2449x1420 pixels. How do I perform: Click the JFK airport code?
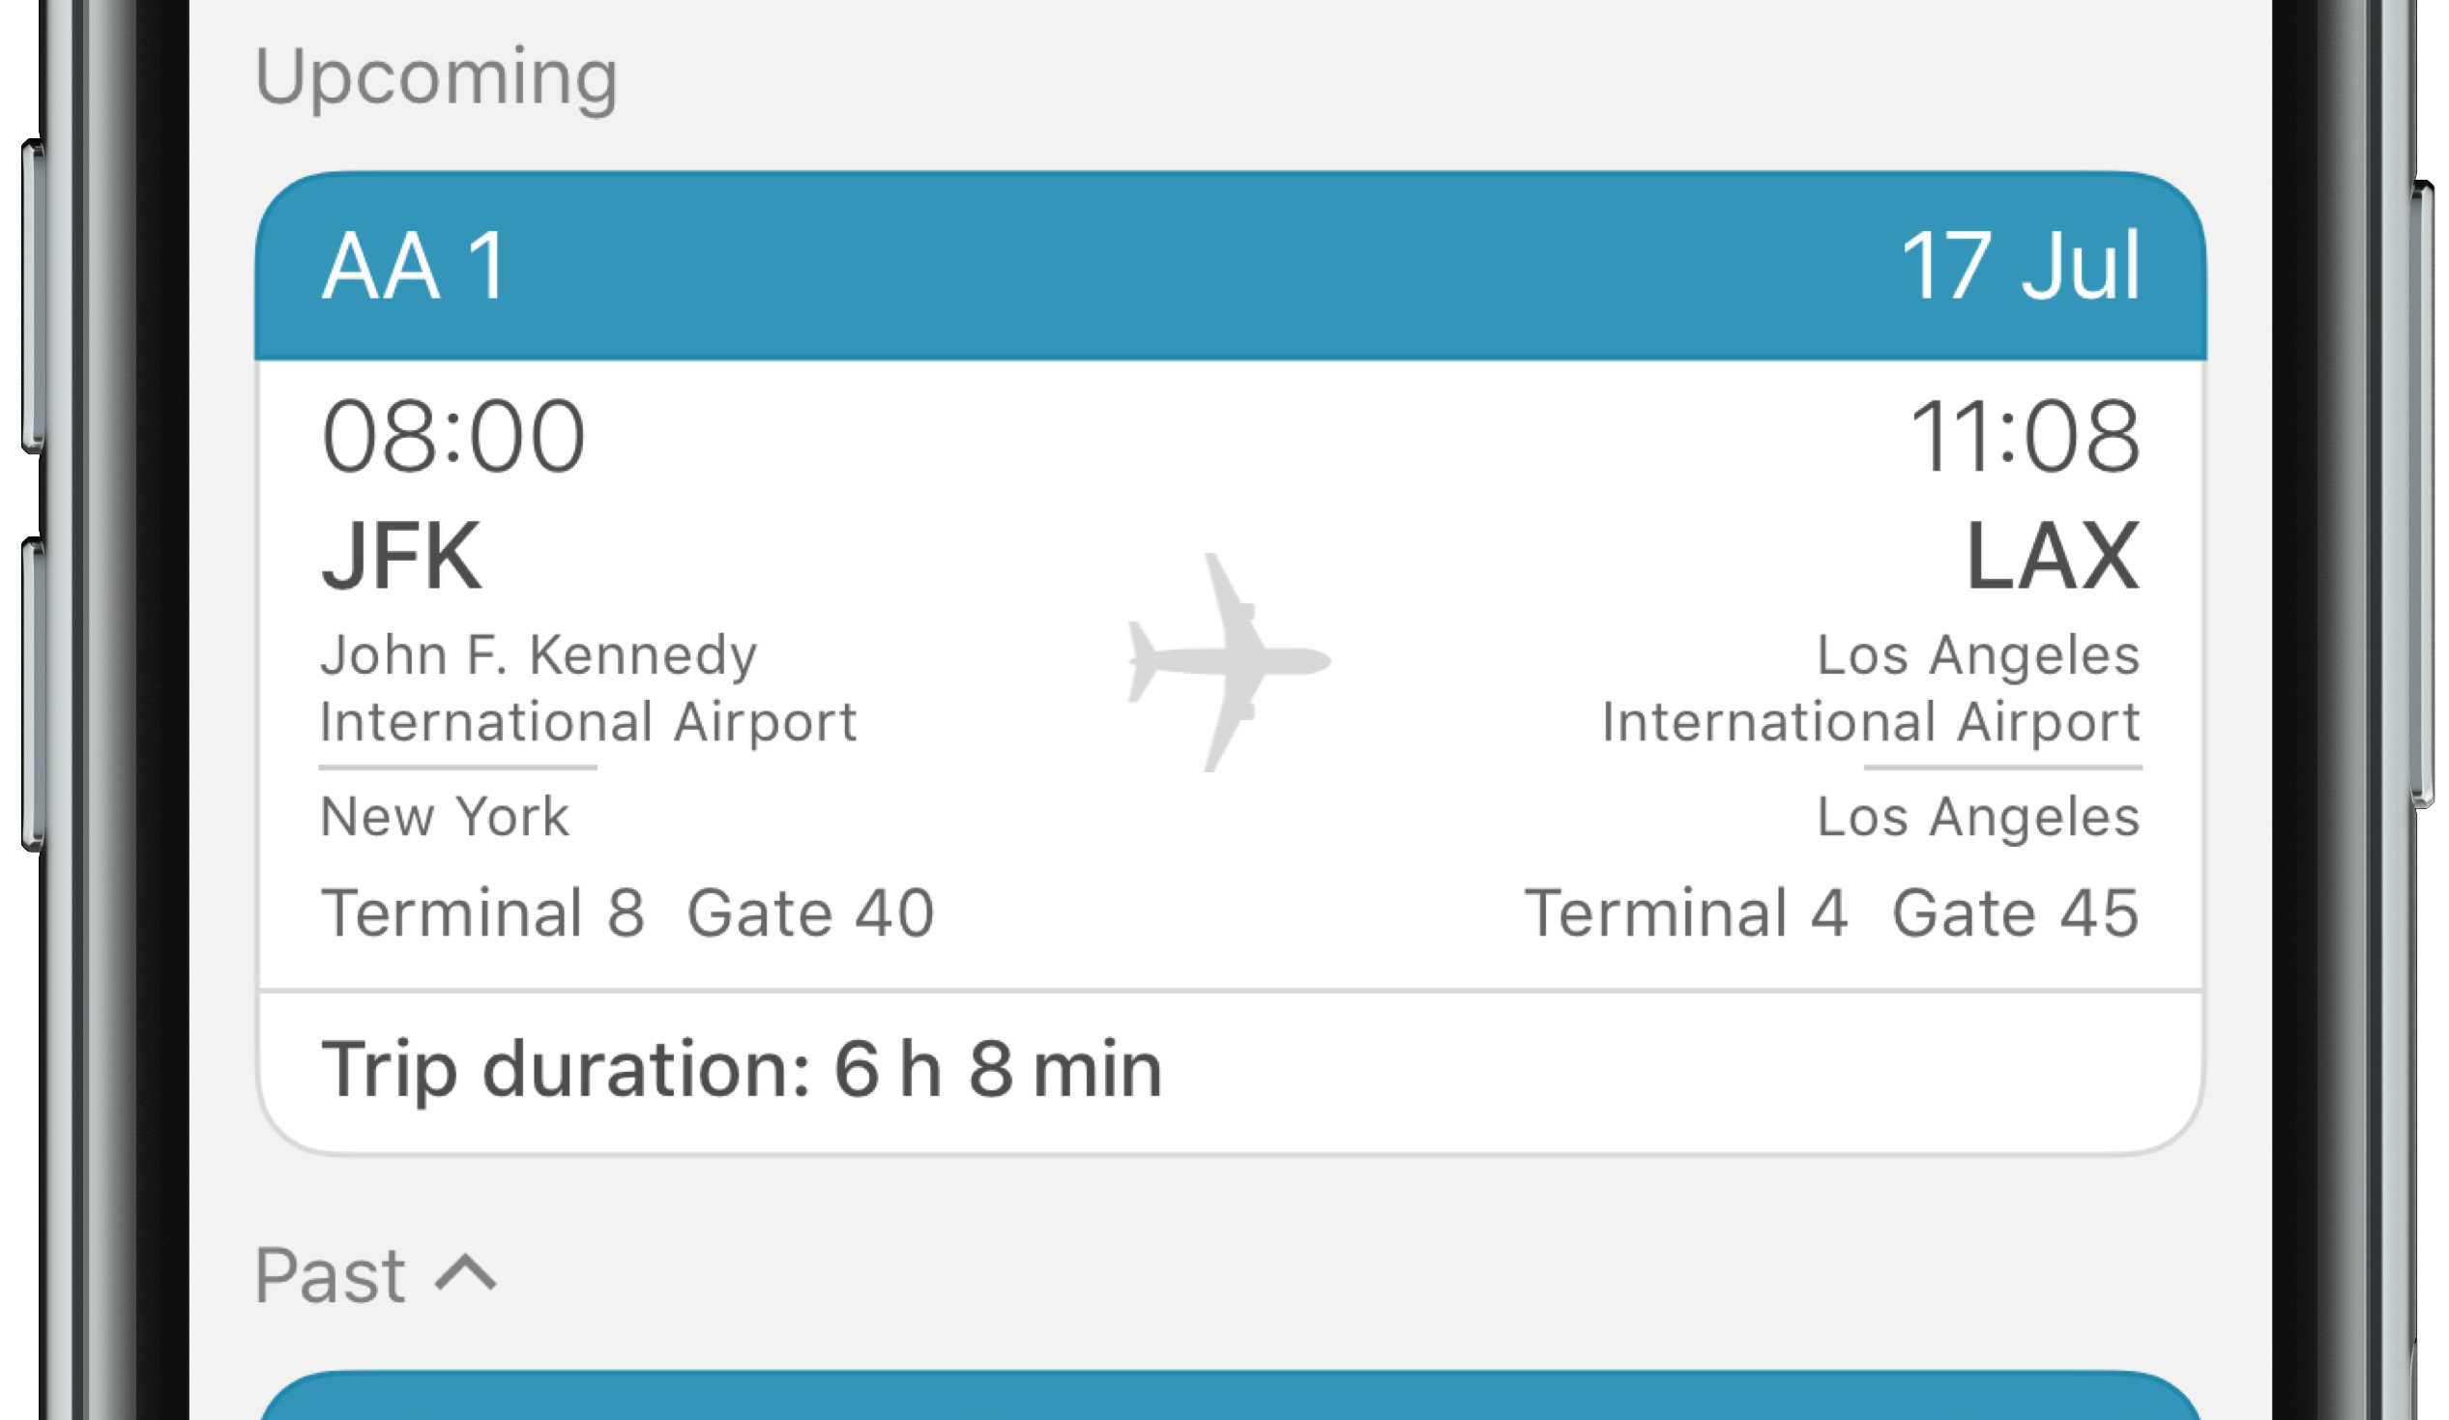click(x=400, y=556)
